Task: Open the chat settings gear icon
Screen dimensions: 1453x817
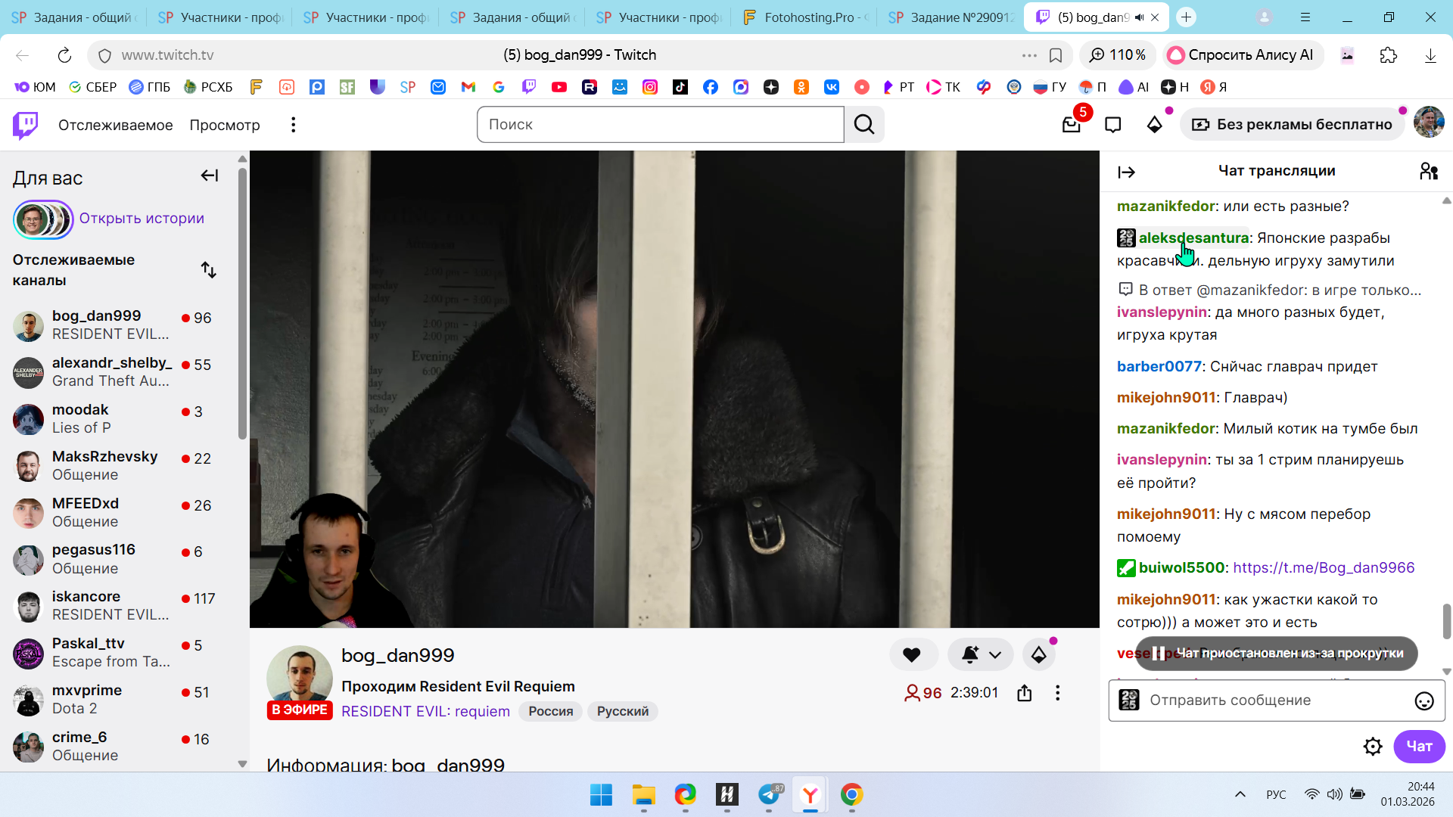Action: tap(1372, 747)
